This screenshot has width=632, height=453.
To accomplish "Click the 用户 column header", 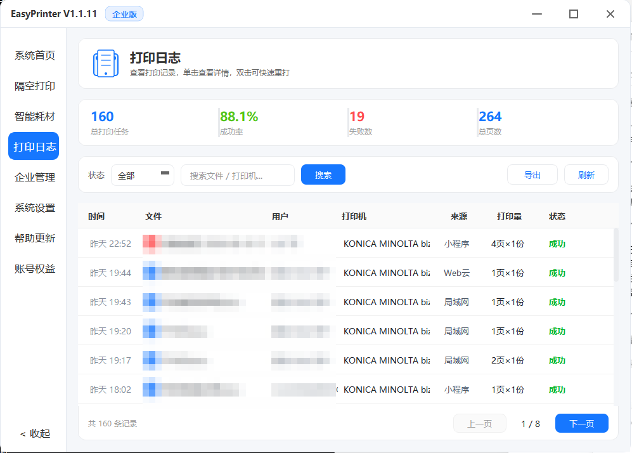I will pos(280,216).
